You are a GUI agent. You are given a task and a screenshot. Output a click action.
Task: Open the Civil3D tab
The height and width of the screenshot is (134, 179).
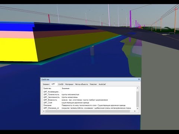61,84
